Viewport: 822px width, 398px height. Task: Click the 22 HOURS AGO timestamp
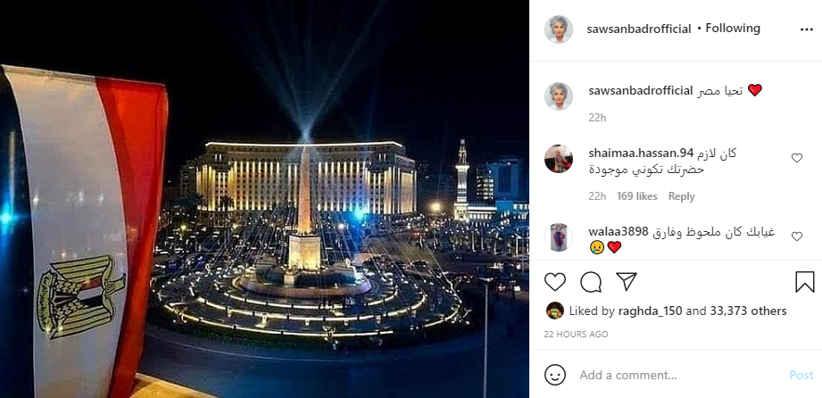pyautogui.click(x=577, y=334)
